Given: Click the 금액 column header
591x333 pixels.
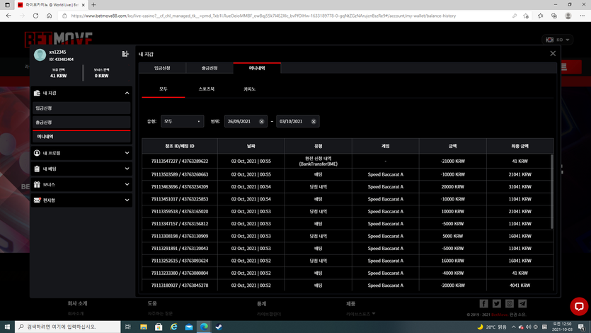Looking at the screenshot, I should tap(453, 146).
